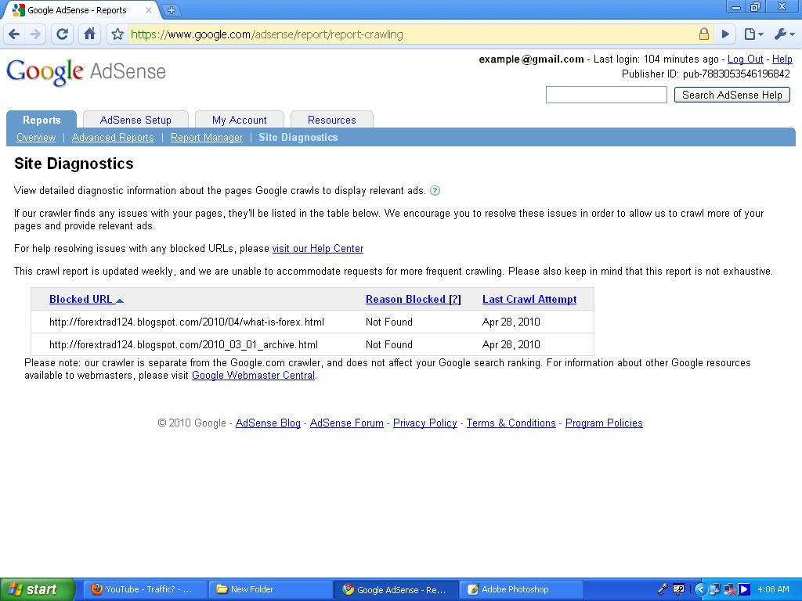The height and width of the screenshot is (601, 802).
Task: Click the Search AdSense Help button
Action: pos(732,95)
